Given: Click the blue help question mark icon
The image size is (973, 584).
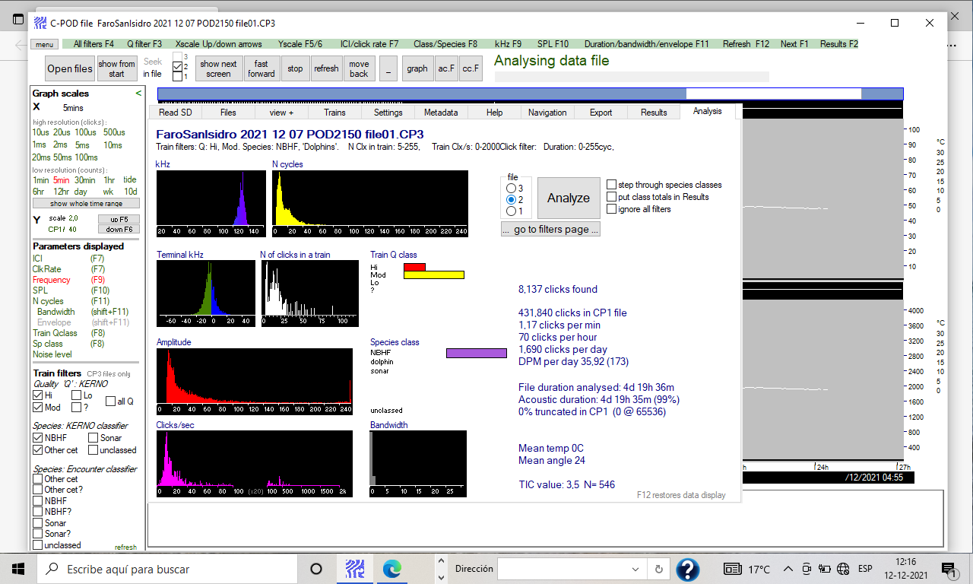Looking at the screenshot, I should pyautogui.click(x=687, y=569).
